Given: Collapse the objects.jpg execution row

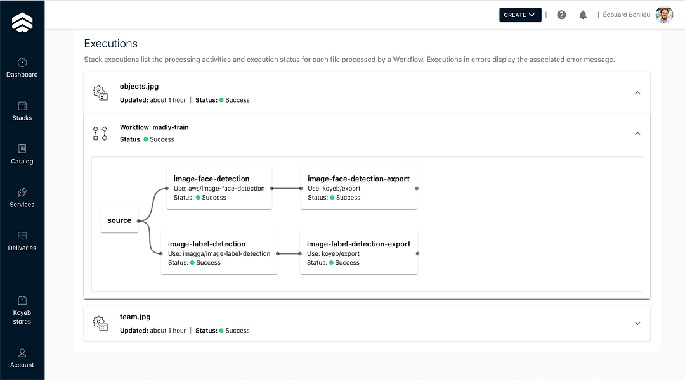Looking at the screenshot, I should point(637,93).
